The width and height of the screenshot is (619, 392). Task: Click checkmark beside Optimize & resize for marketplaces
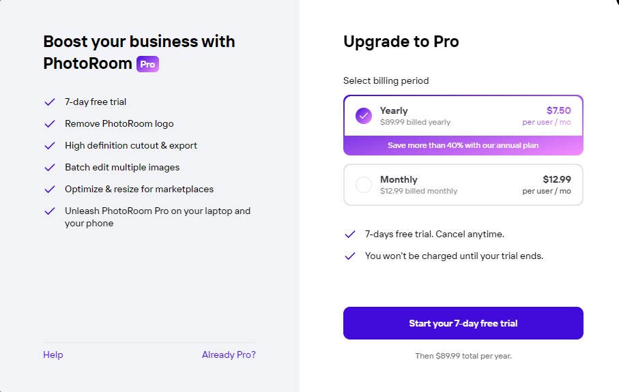pos(49,190)
